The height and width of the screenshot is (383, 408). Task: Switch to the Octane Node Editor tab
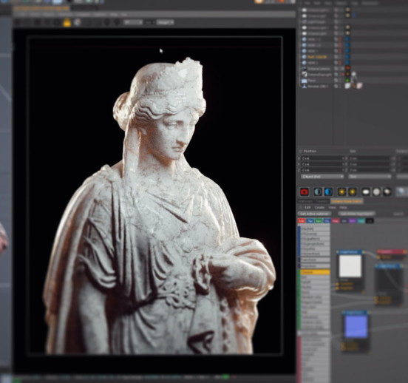[x=347, y=201]
